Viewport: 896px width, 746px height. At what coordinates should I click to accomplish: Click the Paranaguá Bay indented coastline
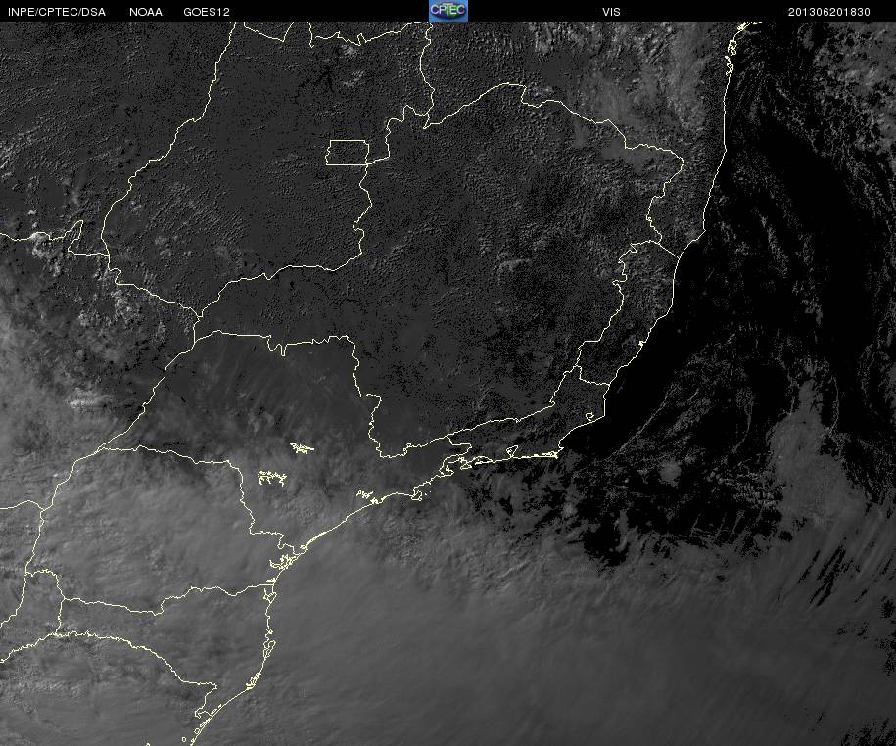tap(284, 563)
